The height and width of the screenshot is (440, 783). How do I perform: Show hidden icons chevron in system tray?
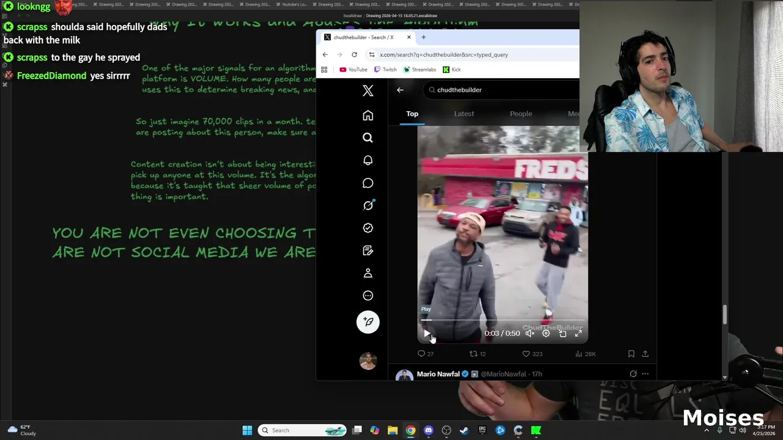(707, 430)
